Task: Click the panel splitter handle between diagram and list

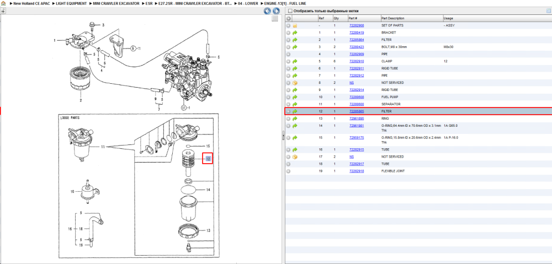Action: click(283, 136)
